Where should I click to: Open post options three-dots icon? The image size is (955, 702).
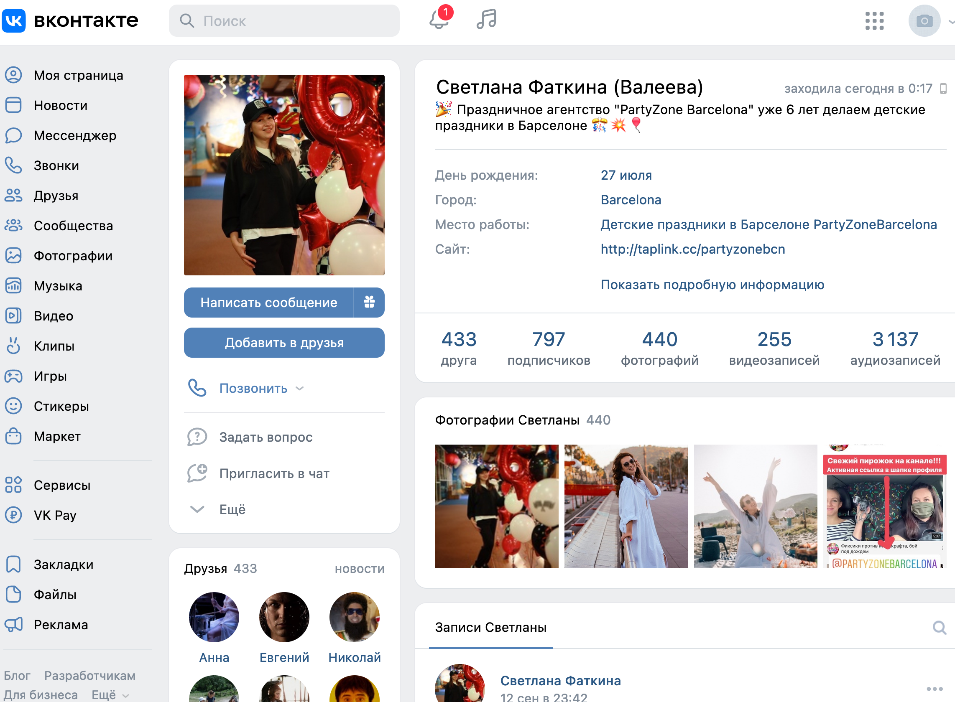click(x=935, y=689)
